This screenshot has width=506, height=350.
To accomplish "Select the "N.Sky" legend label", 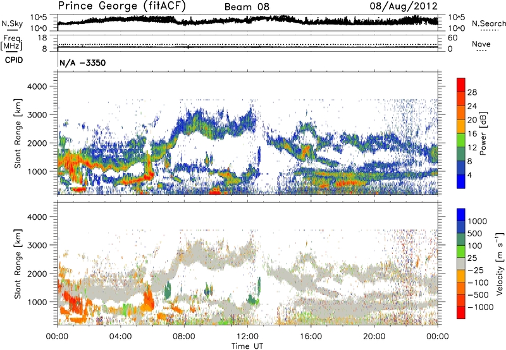I will (12, 23).
